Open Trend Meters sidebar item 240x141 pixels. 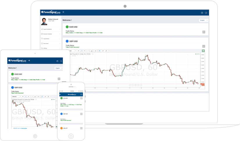tap(51, 39)
